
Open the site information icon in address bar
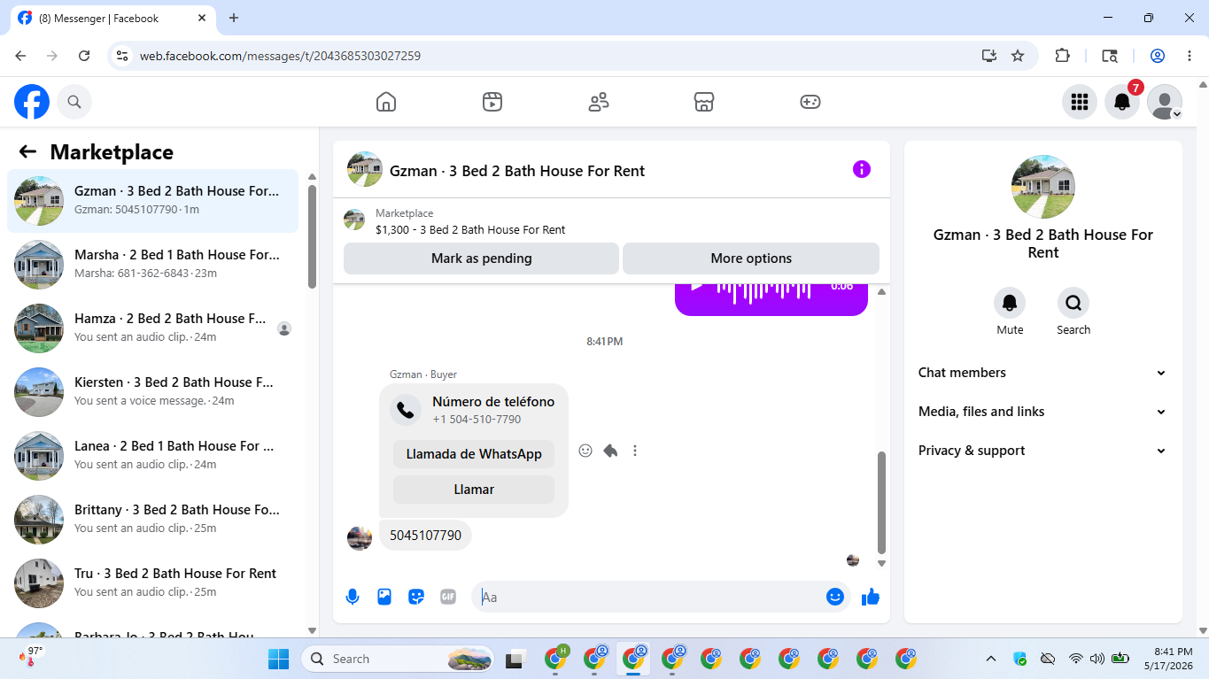122,56
